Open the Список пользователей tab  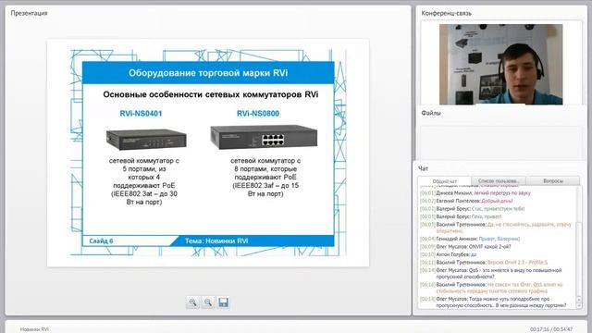tap(499, 181)
